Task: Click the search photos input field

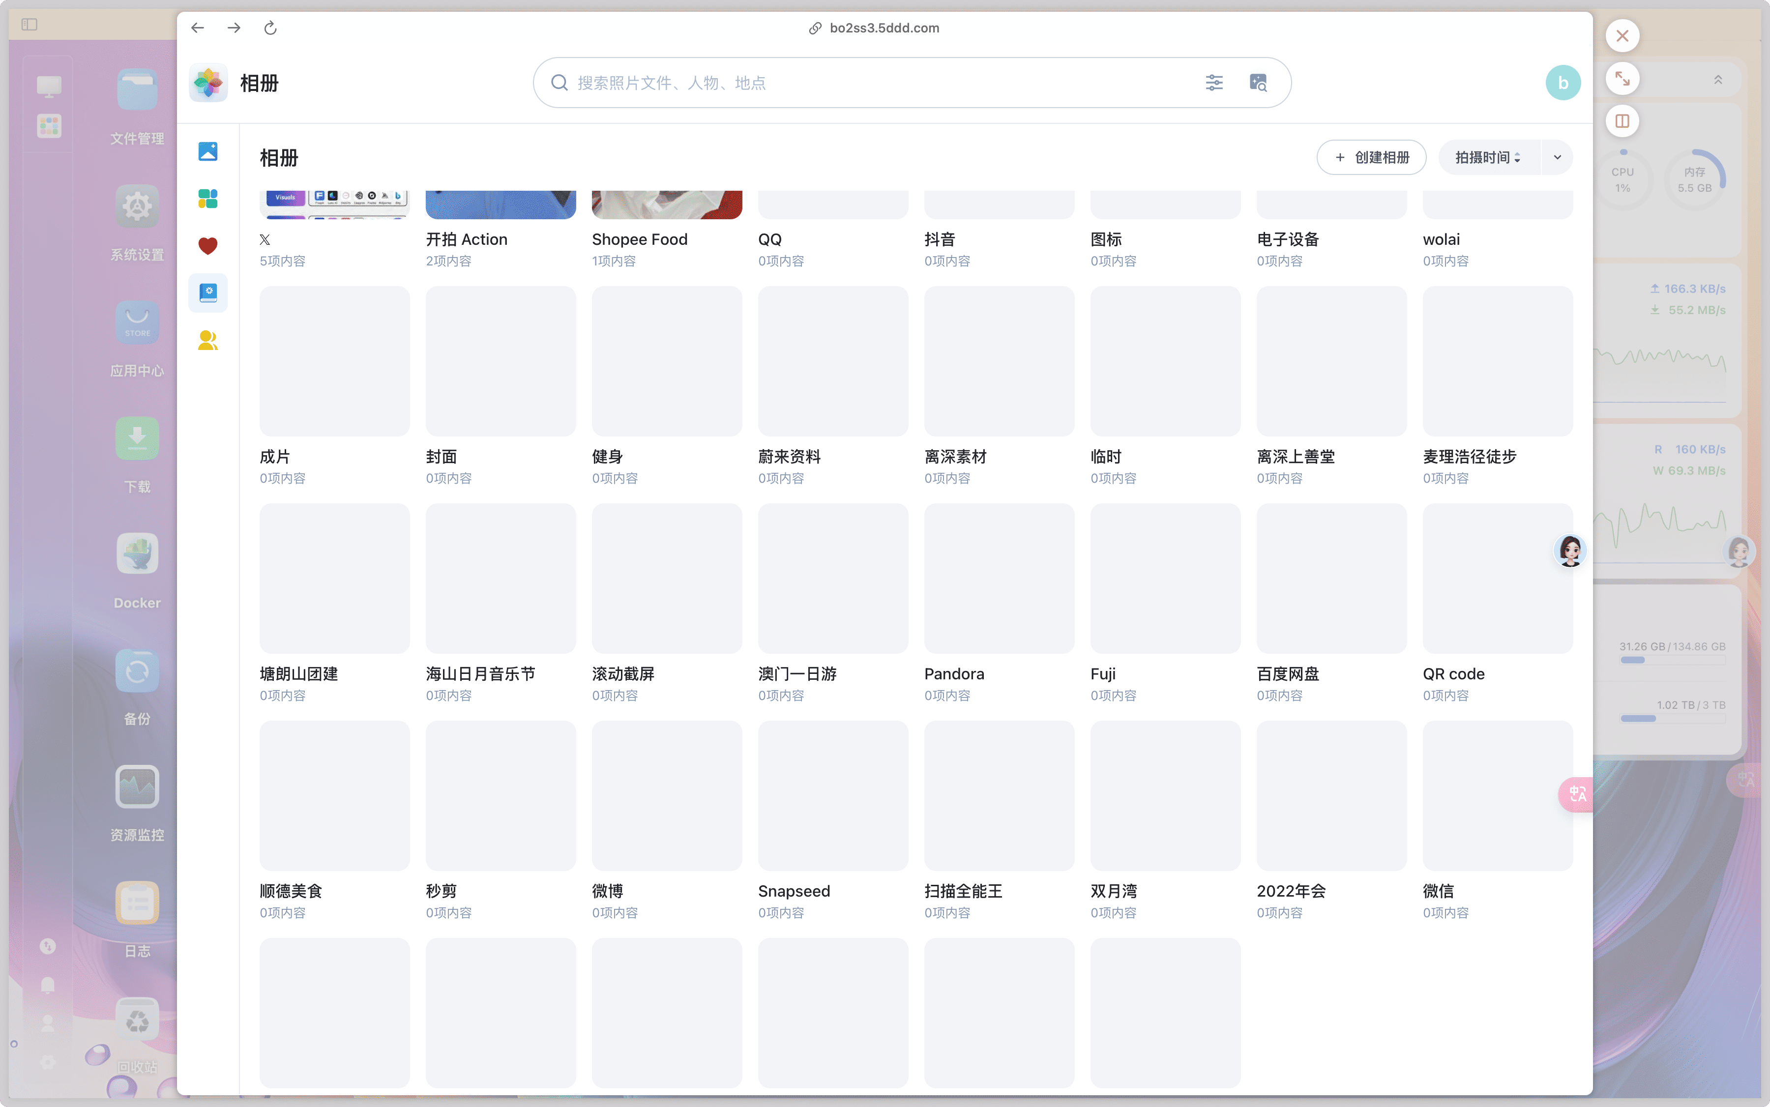Action: pos(879,83)
